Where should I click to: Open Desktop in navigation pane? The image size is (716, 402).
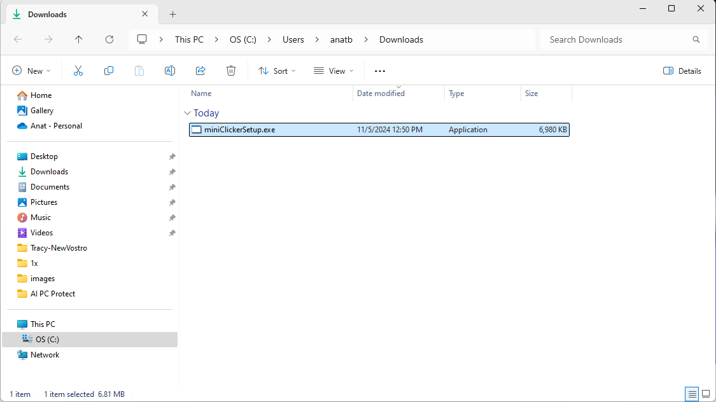pos(44,156)
